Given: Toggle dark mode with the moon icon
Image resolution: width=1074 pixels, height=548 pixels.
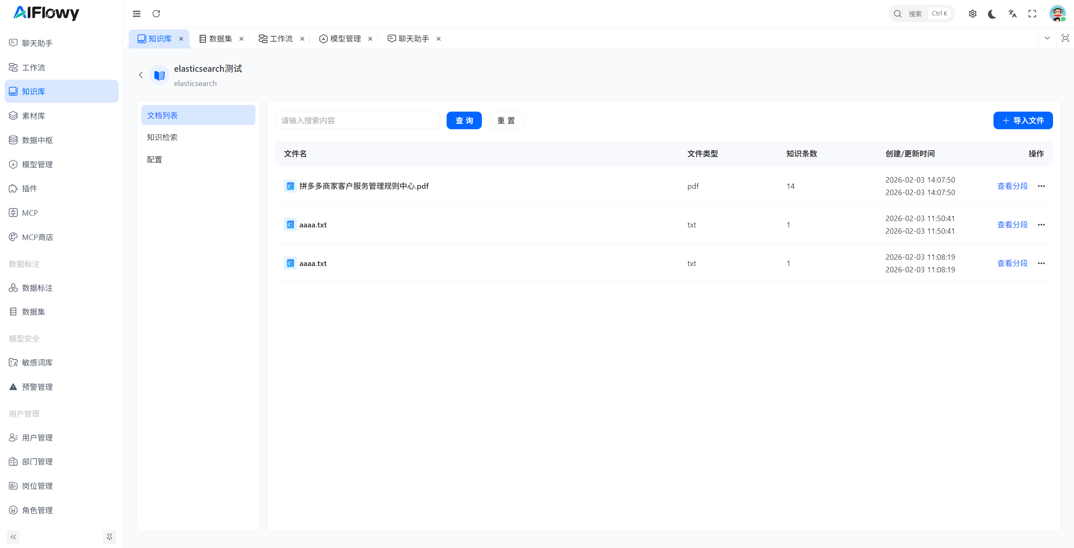Looking at the screenshot, I should (x=992, y=14).
